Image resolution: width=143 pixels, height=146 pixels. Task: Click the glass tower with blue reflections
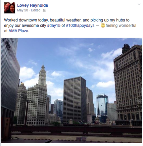(x=102, y=105)
